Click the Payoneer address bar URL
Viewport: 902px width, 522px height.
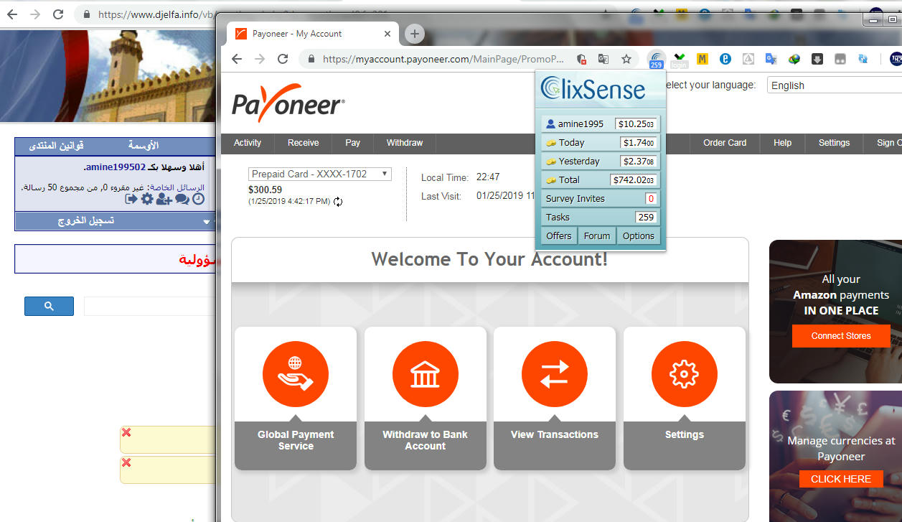[443, 59]
